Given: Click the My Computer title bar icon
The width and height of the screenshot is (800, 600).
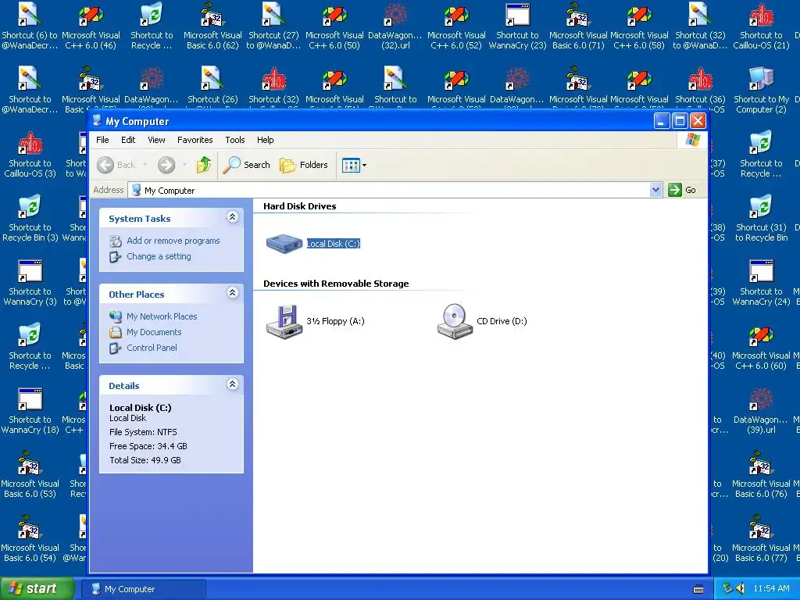Looking at the screenshot, I should click(x=97, y=121).
